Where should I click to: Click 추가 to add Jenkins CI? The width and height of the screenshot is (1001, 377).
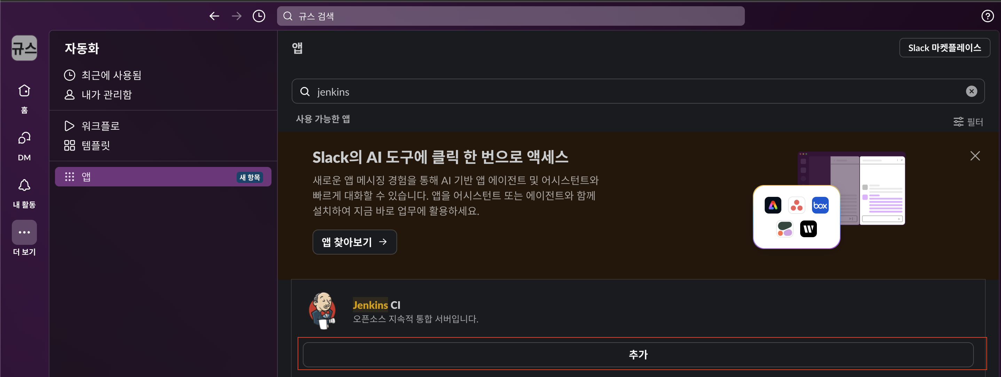point(638,354)
